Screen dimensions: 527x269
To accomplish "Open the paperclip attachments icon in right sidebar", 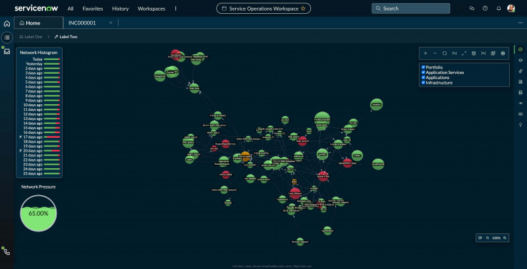I will [520, 71].
